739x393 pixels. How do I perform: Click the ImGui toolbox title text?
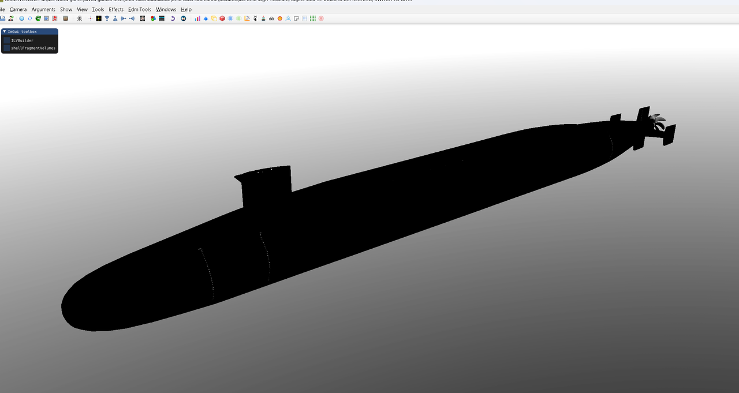point(22,31)
